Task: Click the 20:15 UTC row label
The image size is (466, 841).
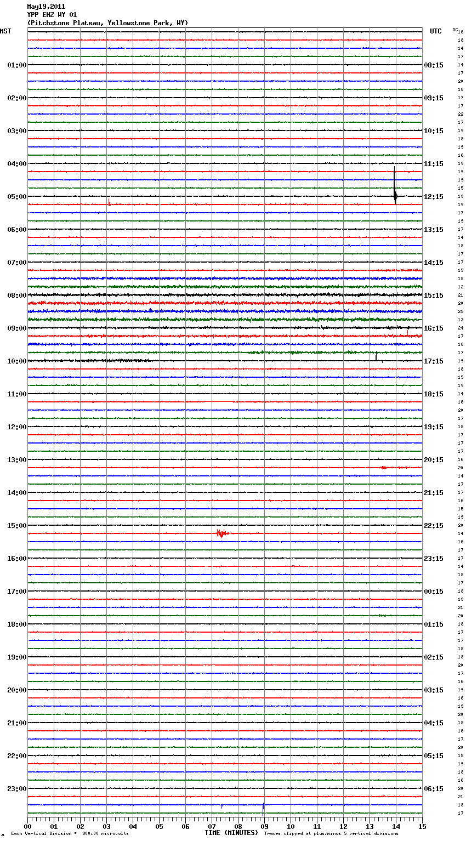Action: [x=434, y=460]
